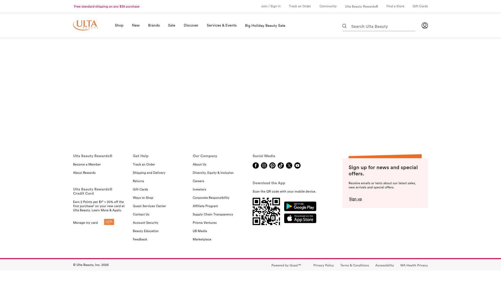Click Manage my card
501x281 pixels.
pyautogui.click(x=85, y=223)
